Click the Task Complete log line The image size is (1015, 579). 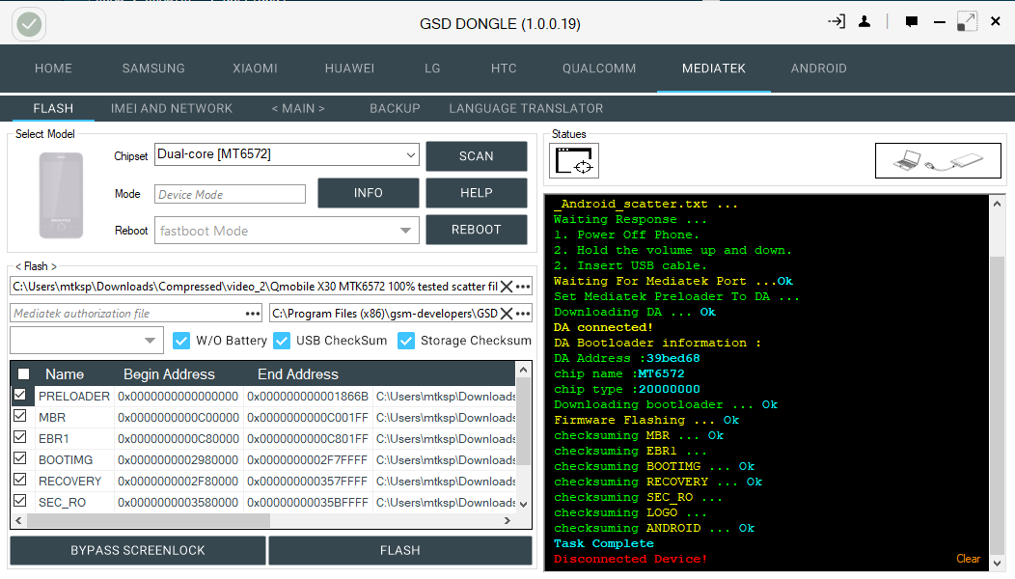coord(603,544)
